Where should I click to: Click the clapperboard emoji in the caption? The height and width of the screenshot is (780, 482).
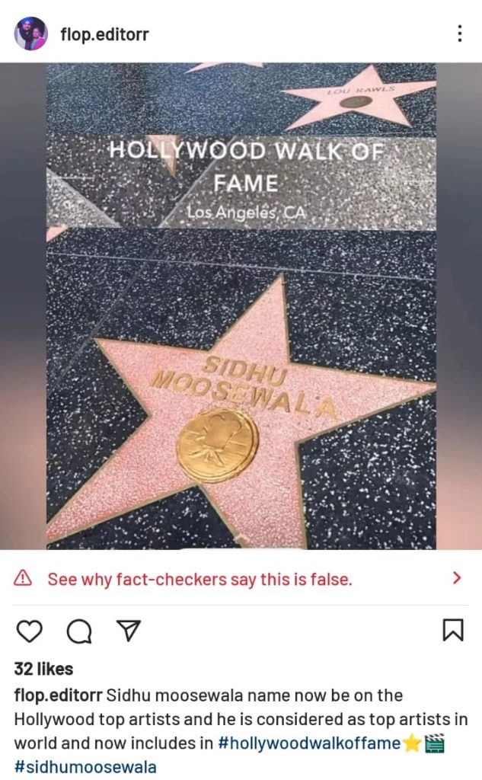[435, 743]
